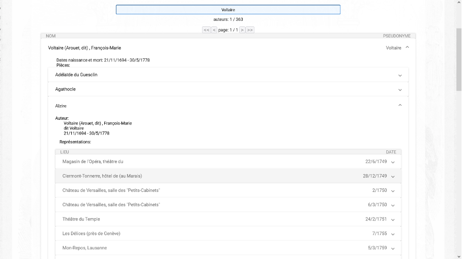
Task: Click the next page > button
Action: (x=242, y=30)
